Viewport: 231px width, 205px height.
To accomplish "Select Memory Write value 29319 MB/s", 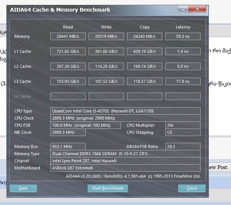I will tap(106, 36).
